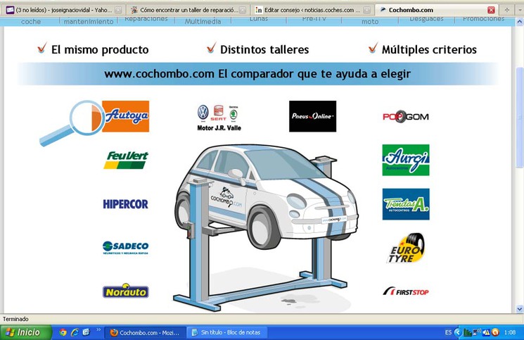Click the PopGom logo
The height and width of the screenshot is (340, 524).
(406, 117)
